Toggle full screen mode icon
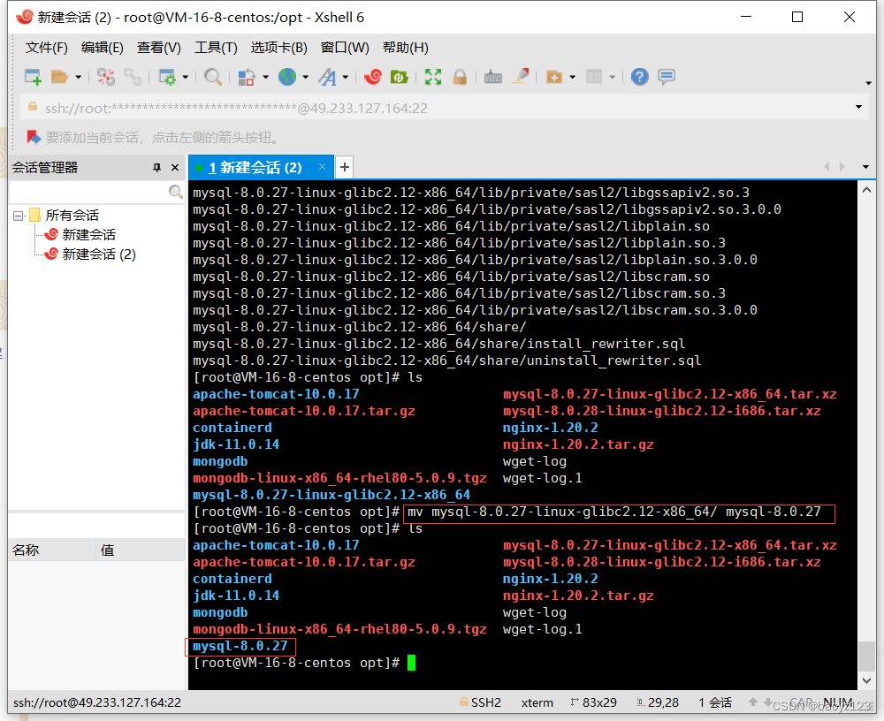The height and width of the screenshot is (721, 884). click(431, 77)
